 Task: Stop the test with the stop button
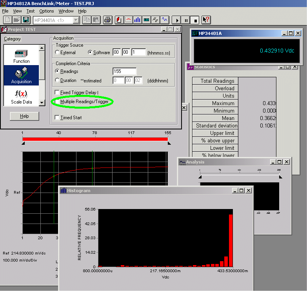click(x=195, y=20)
